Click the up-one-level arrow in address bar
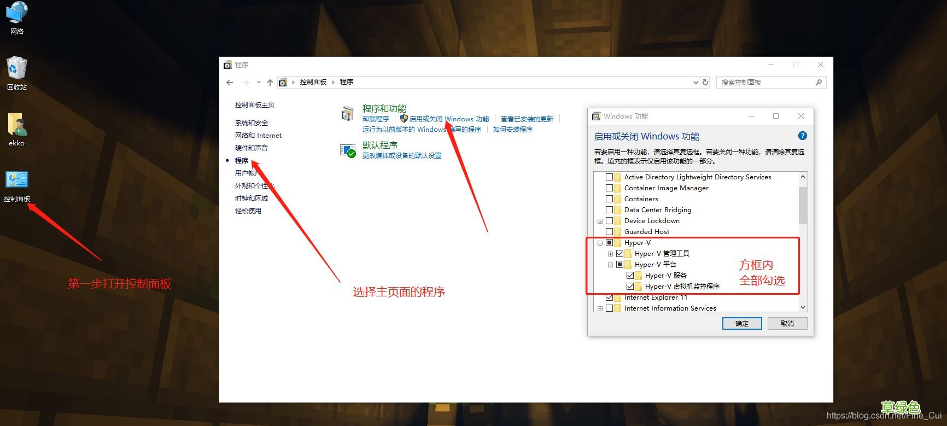 (x=270, y=83)
